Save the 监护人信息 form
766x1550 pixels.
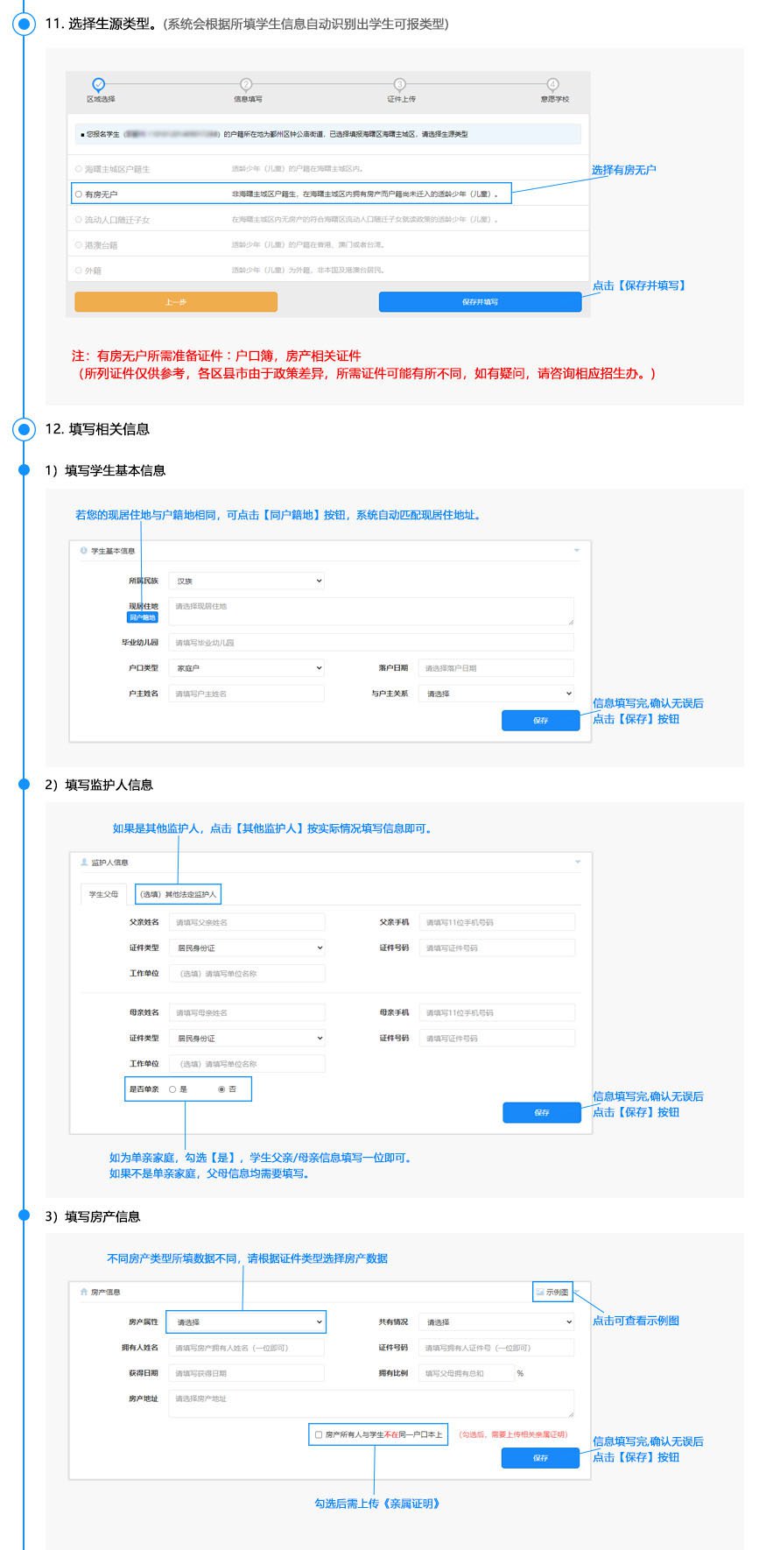coord(542,1112)
